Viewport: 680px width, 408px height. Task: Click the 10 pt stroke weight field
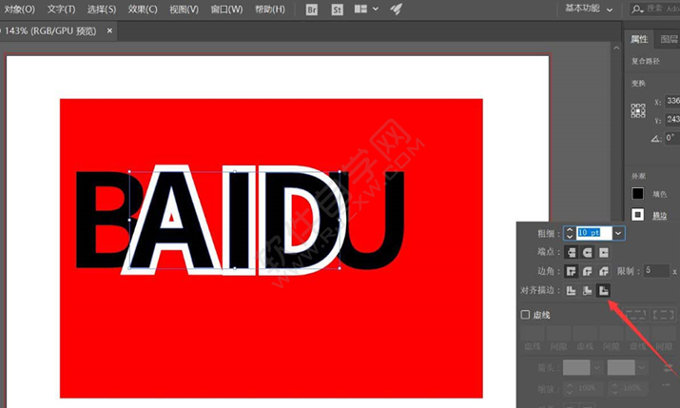click(593, 233)
